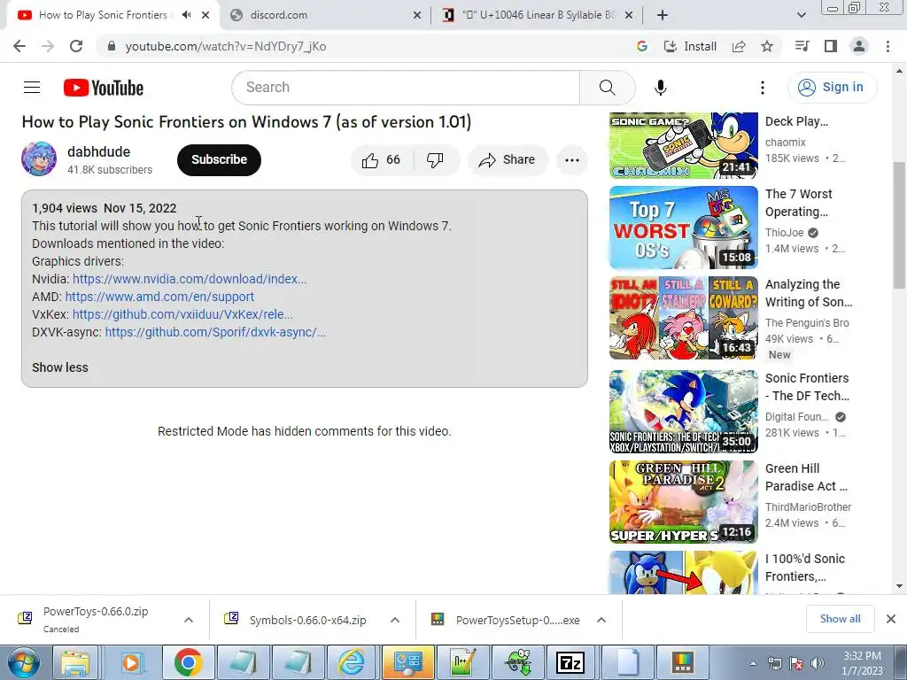Click the Share button under video
This screenshot has height=680, width=907.
tap(508, 160)
